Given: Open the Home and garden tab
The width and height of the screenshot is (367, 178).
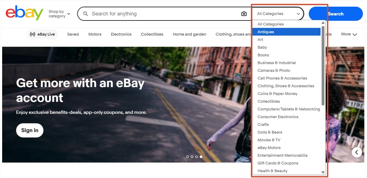Looking at the screenshot, I should 189,34.
